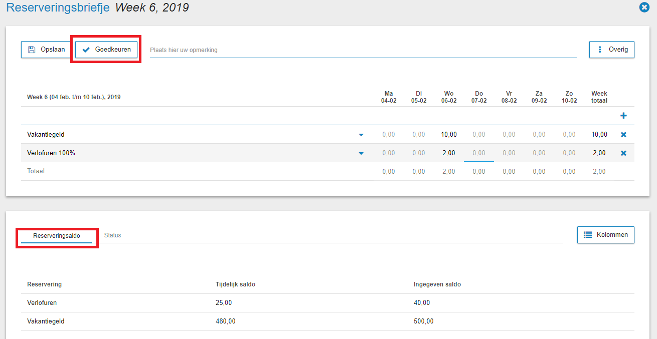Delete the Verlofuren 100% row
This screenshot has height=339, width=657.
[x=623, y=153]
